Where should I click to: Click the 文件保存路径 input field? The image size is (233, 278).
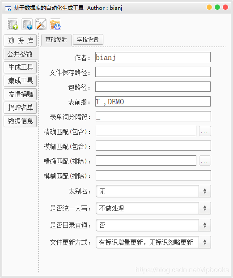click(153, 72)
